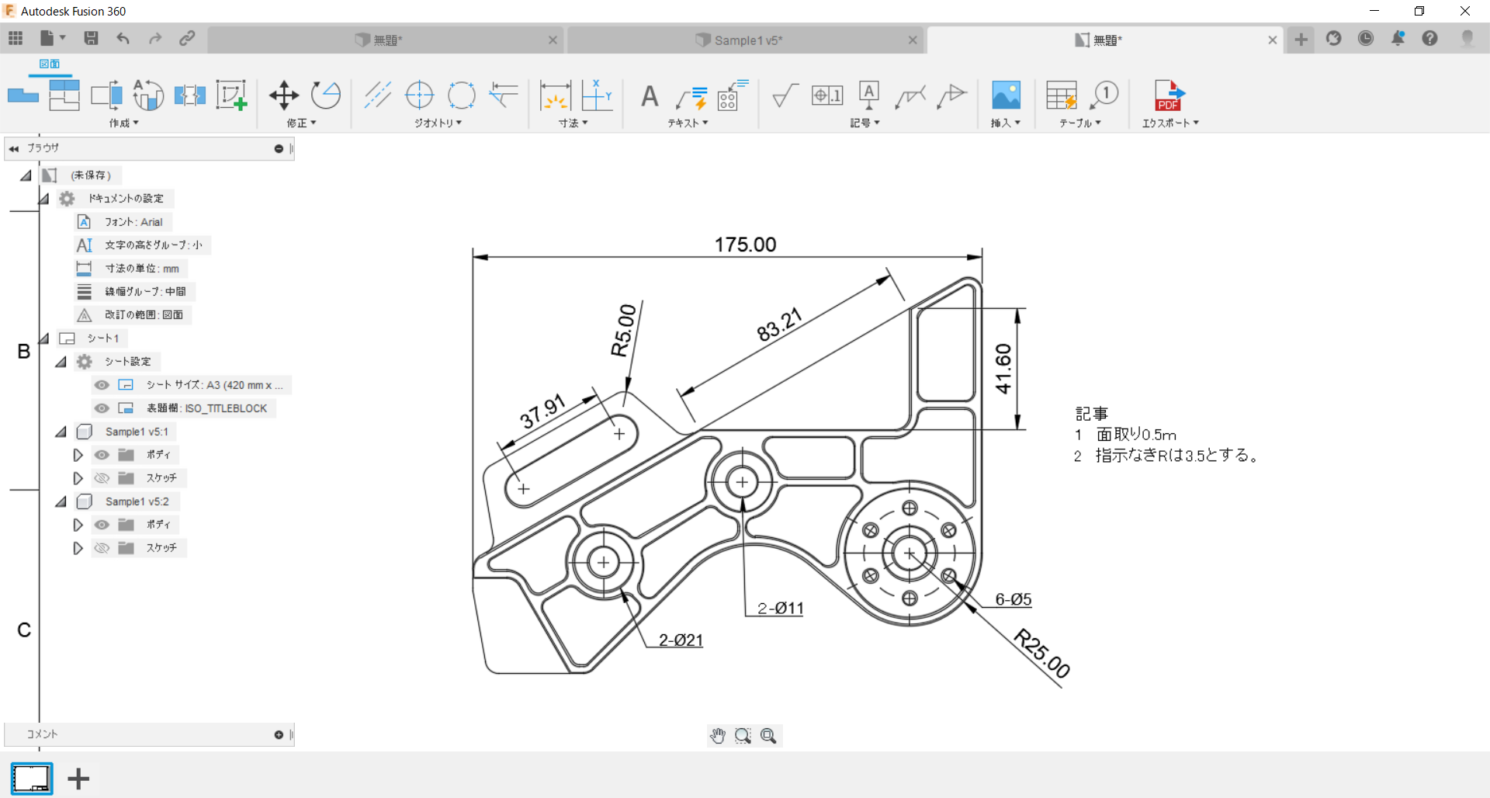The height and width of the screenshot is (798, 1490).
Task: Select the Centerline geometry tool
Action: 378,95
